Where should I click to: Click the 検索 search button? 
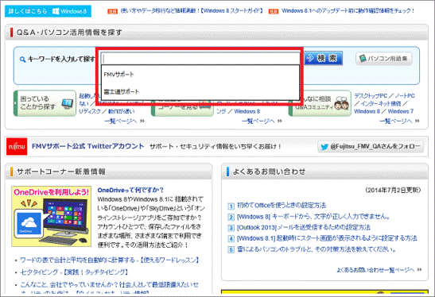pyautogui.click(x=324, y=58)
